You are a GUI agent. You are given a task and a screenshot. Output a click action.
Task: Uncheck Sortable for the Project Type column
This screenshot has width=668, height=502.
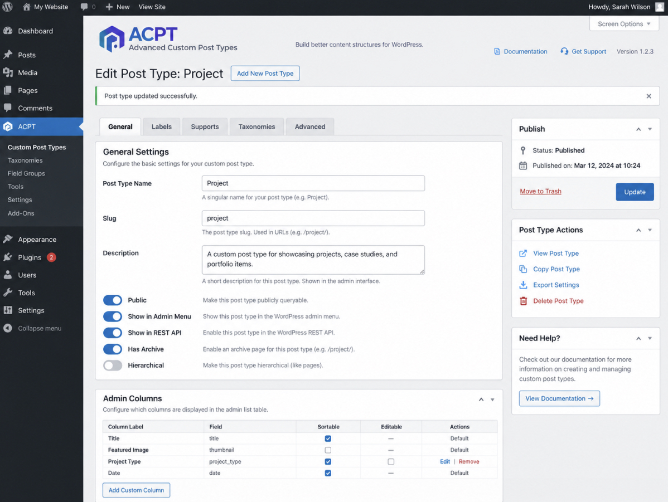tap(328, 461)
